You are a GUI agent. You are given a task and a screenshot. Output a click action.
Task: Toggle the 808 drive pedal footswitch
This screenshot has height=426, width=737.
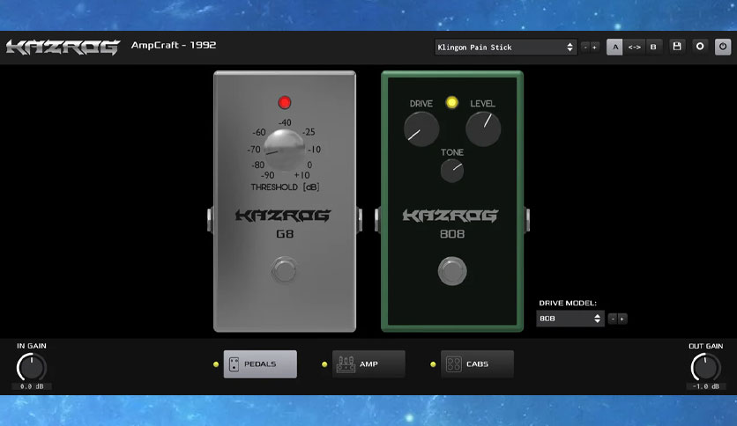452,271
